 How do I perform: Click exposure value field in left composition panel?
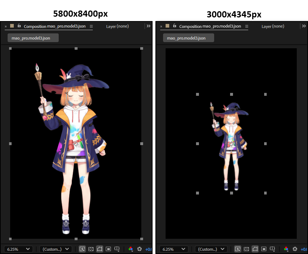click(x=149, y=249)
